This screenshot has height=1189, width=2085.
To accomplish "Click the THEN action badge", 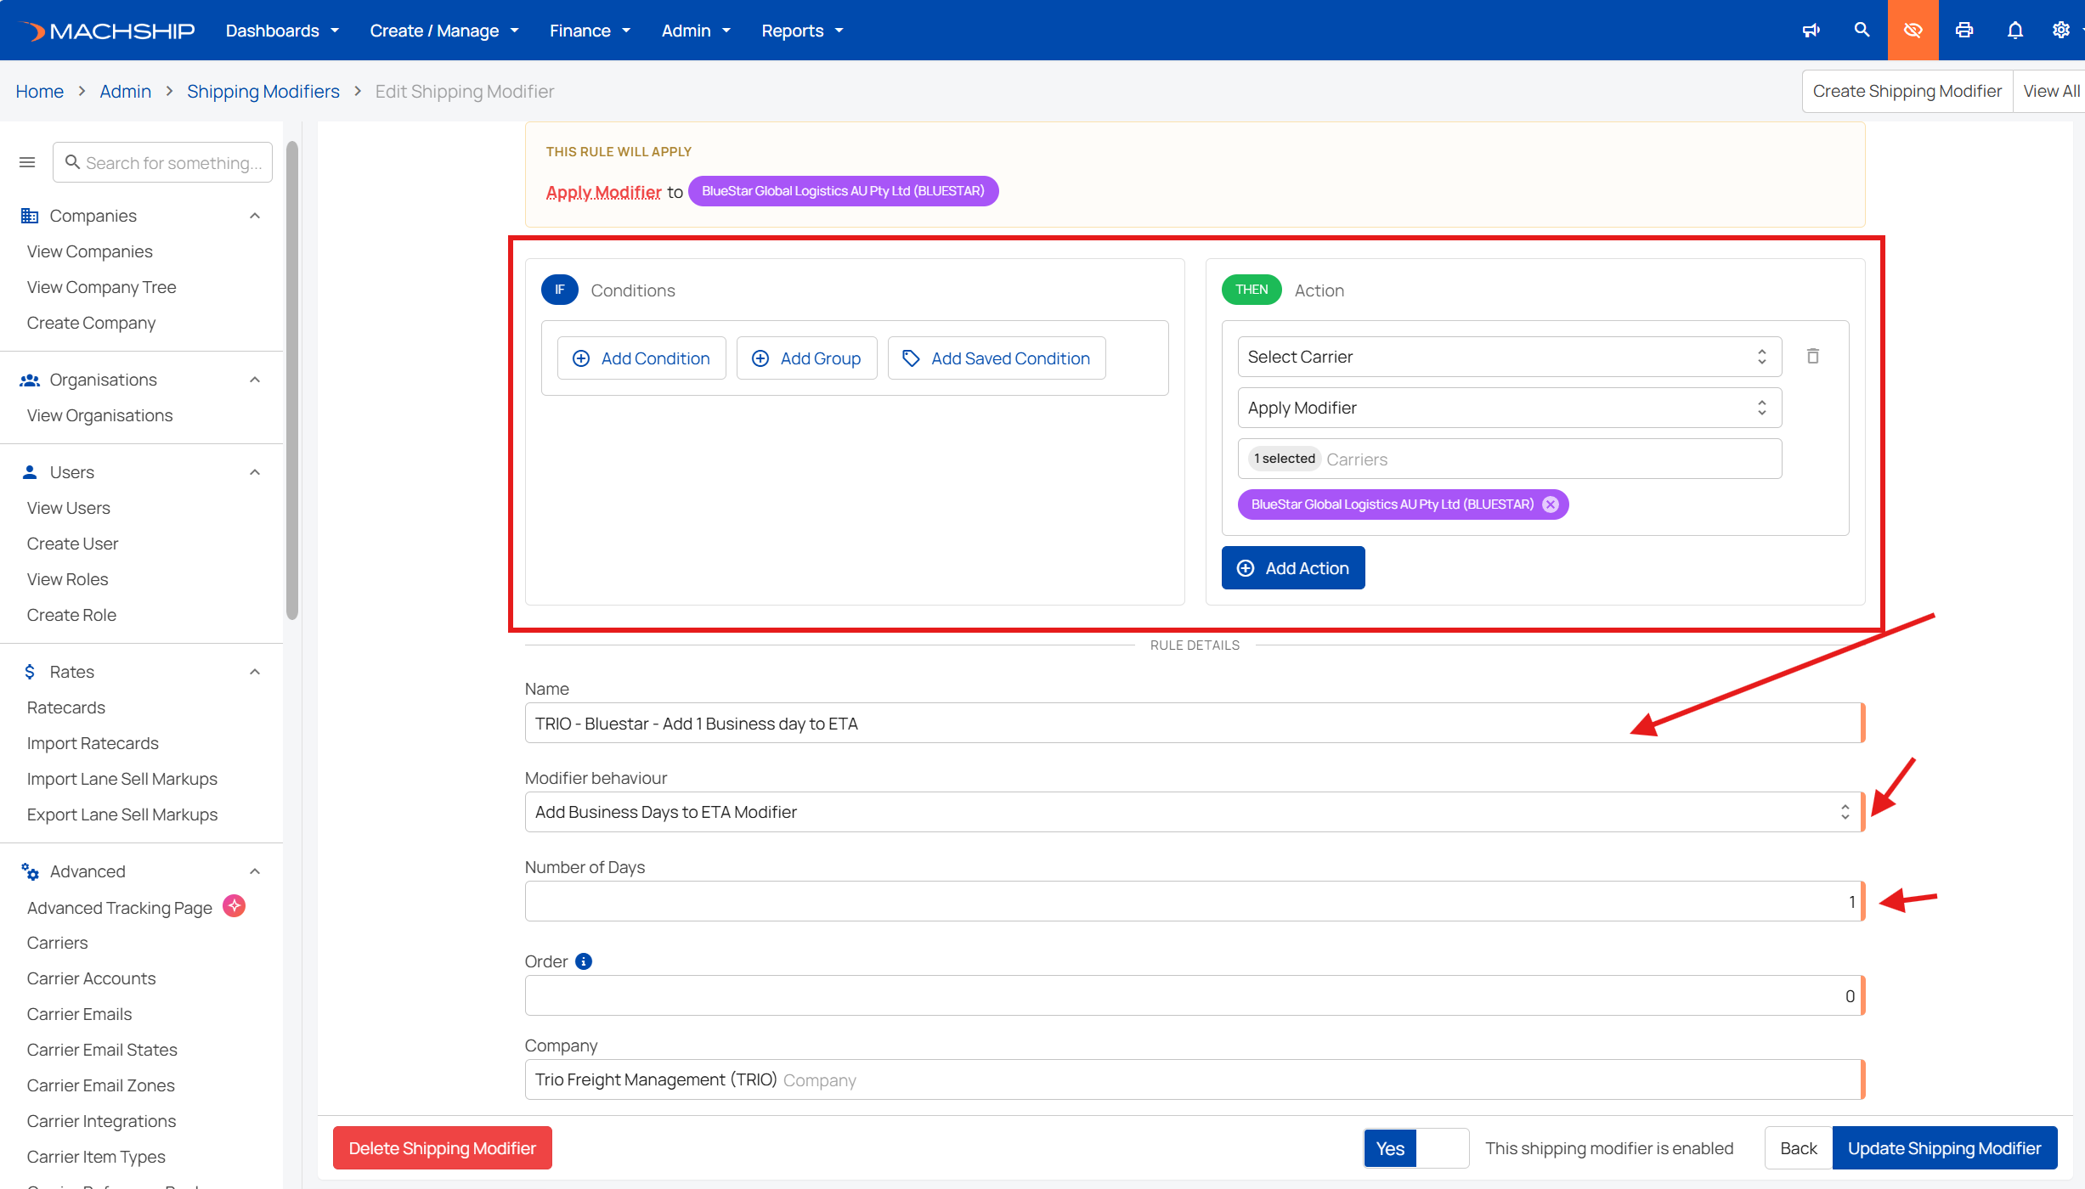I will coord(1252,290).
